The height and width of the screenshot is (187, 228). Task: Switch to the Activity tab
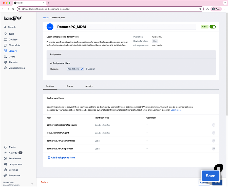click(89, 86)
